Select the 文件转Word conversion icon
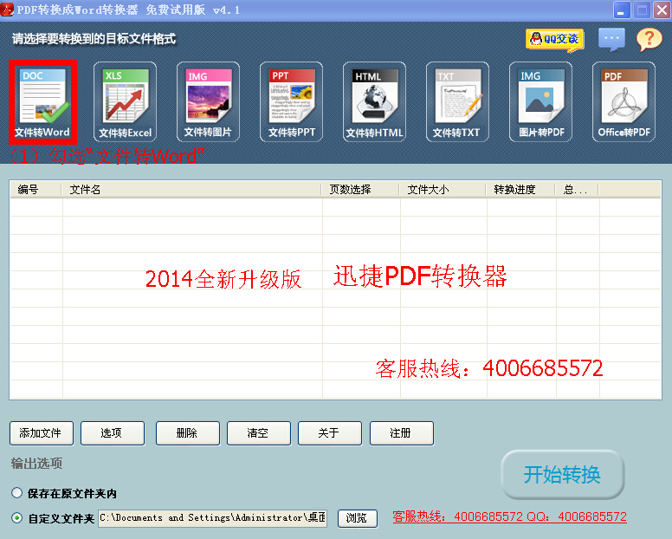The width and height of the screenshot is (672, 539). (42, 102)
